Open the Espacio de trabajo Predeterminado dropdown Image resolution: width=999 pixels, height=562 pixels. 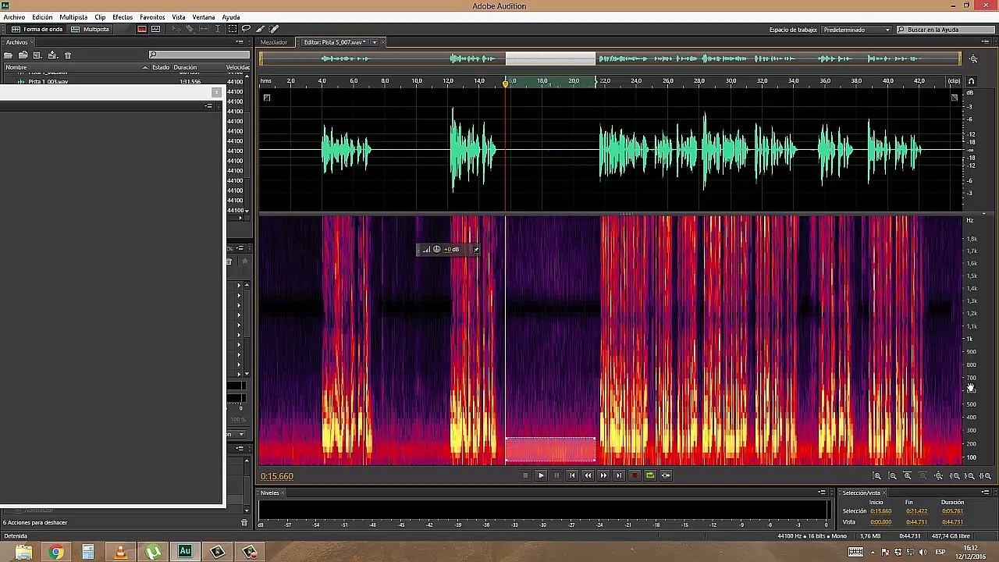tap(856, 30)
